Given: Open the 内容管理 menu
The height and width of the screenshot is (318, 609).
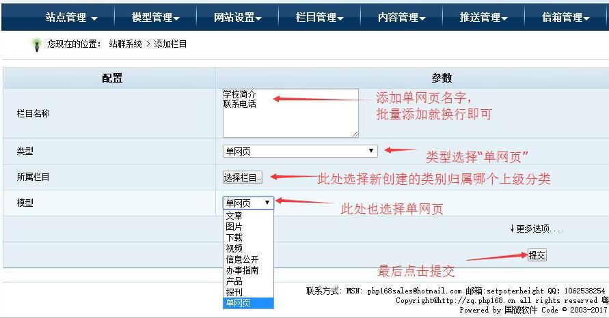Looking at the screenshot, I should tap(402, 18).
